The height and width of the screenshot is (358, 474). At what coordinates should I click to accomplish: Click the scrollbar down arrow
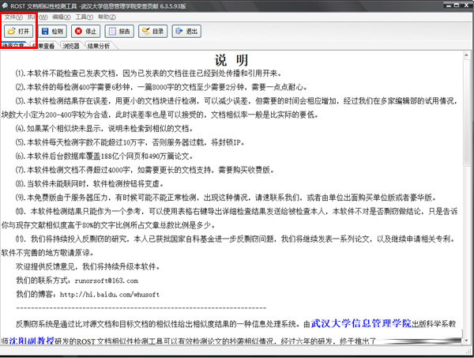tap(467, 341)
